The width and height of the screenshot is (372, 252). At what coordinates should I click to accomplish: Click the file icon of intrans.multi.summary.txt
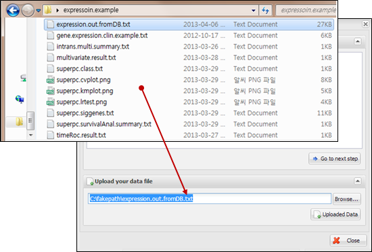click(50, 47)
